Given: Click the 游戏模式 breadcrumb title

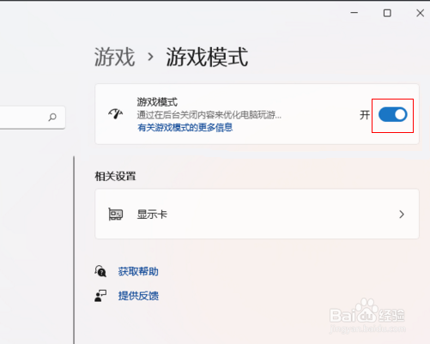Looking at the screenshot, I should pyautogui.click(x=207, y=57).
